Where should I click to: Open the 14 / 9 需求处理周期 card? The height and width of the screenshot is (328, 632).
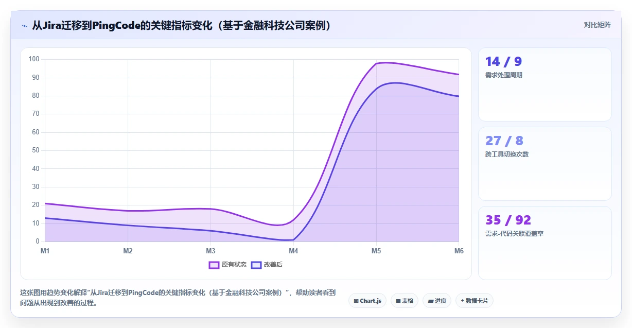545,84
